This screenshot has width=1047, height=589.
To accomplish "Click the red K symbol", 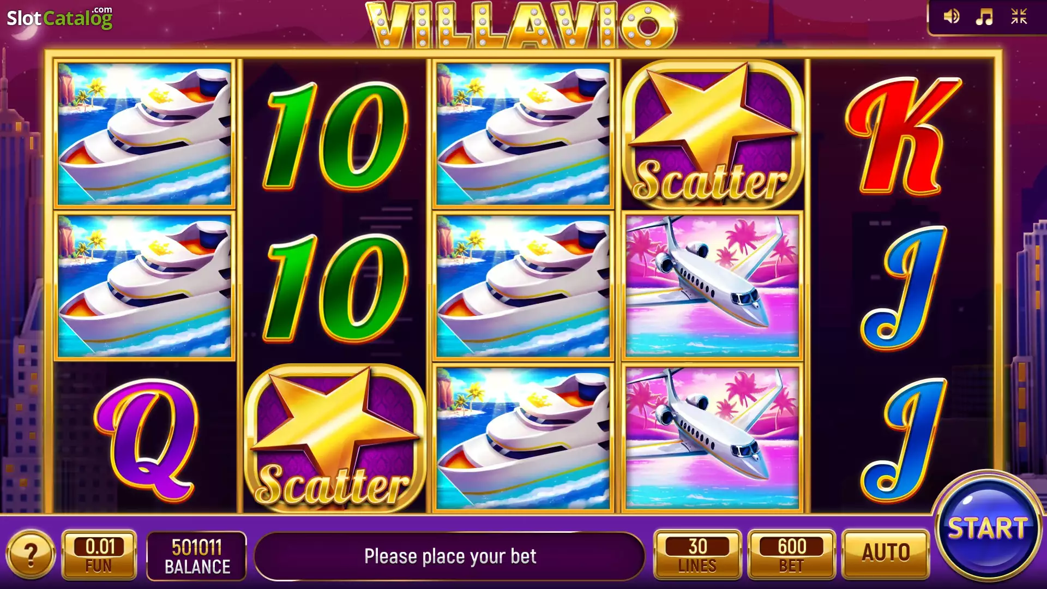I will click(902, 135).
